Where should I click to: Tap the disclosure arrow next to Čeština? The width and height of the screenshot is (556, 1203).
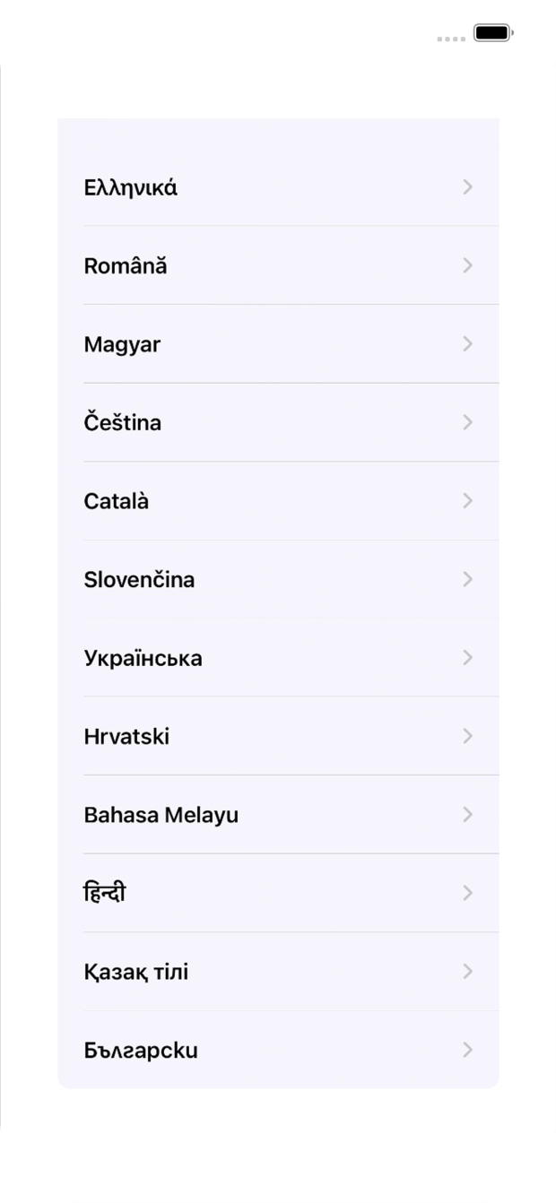coord(468,422)
